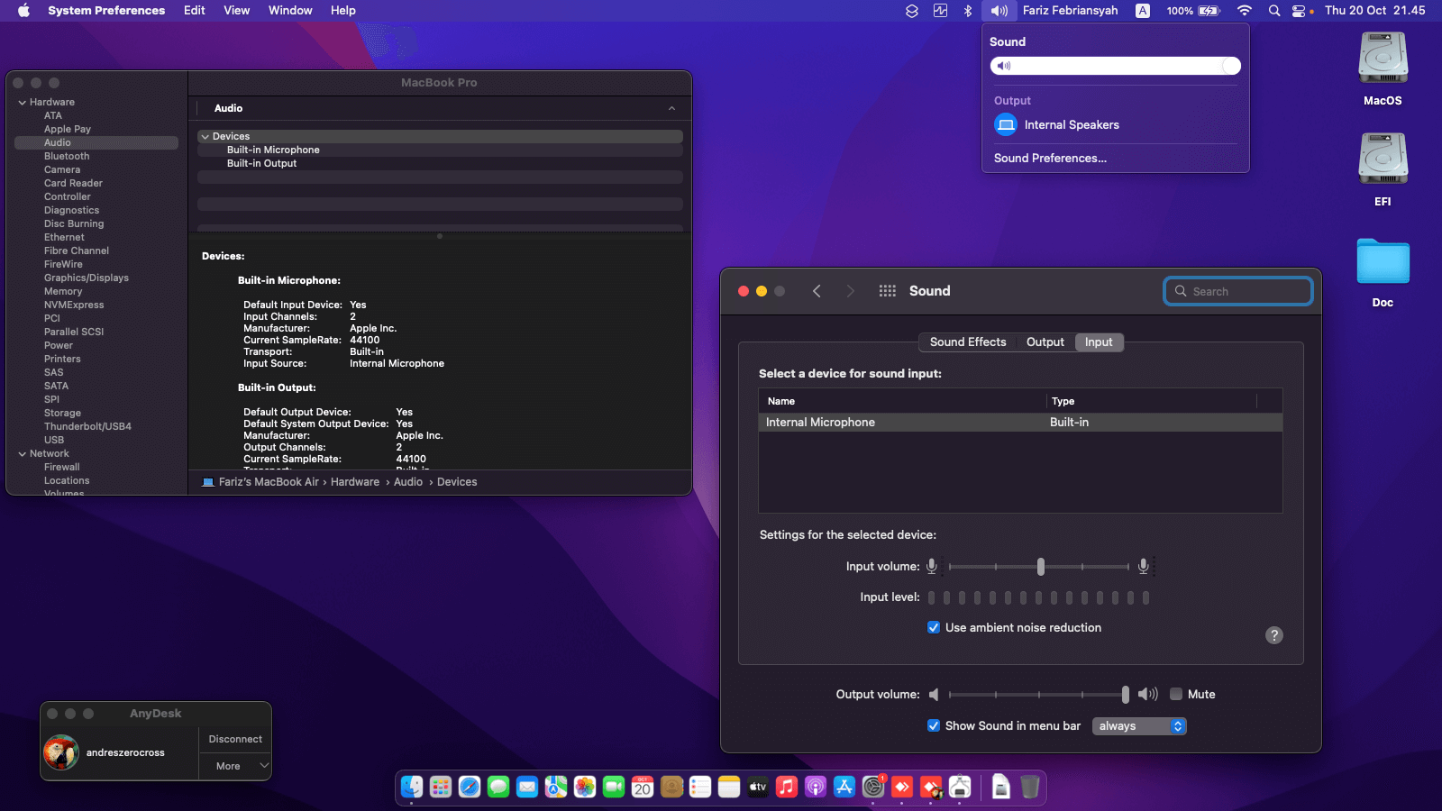Image resolution: width=1442 pixels, height=811 pixels.
Task: Collapse the Audio header chevron
Action: pyautogui.click(x=671, y=108)
